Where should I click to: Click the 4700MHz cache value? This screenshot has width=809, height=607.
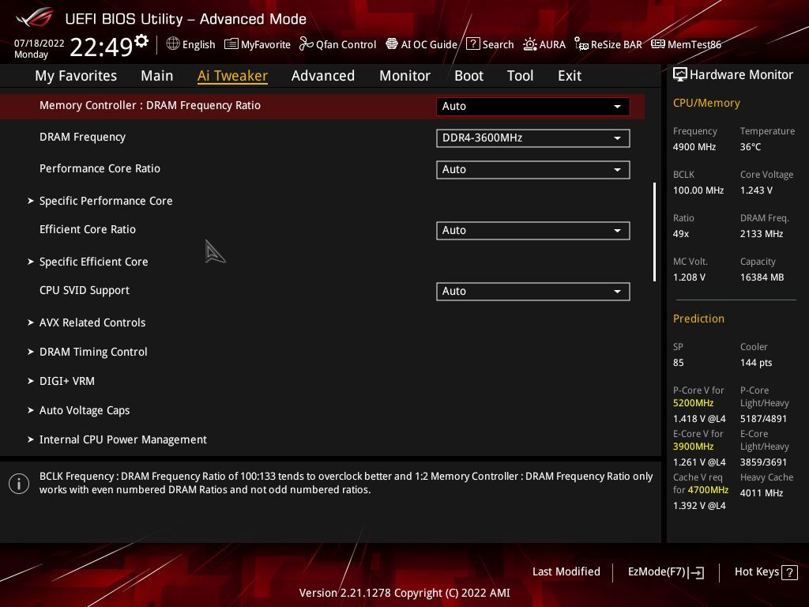pos(708,490)
